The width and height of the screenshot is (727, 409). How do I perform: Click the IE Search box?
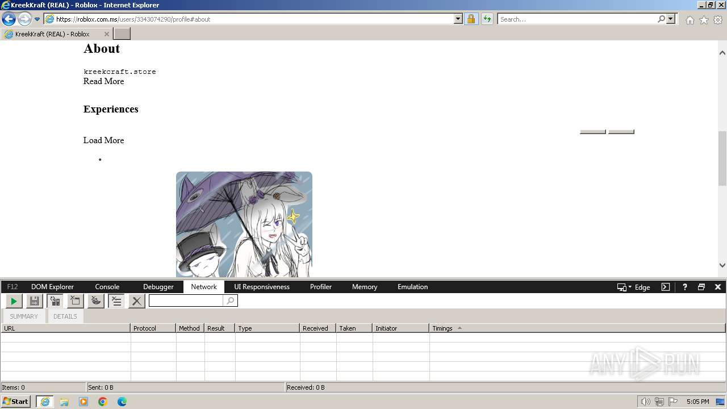click(x=577, y=19)
